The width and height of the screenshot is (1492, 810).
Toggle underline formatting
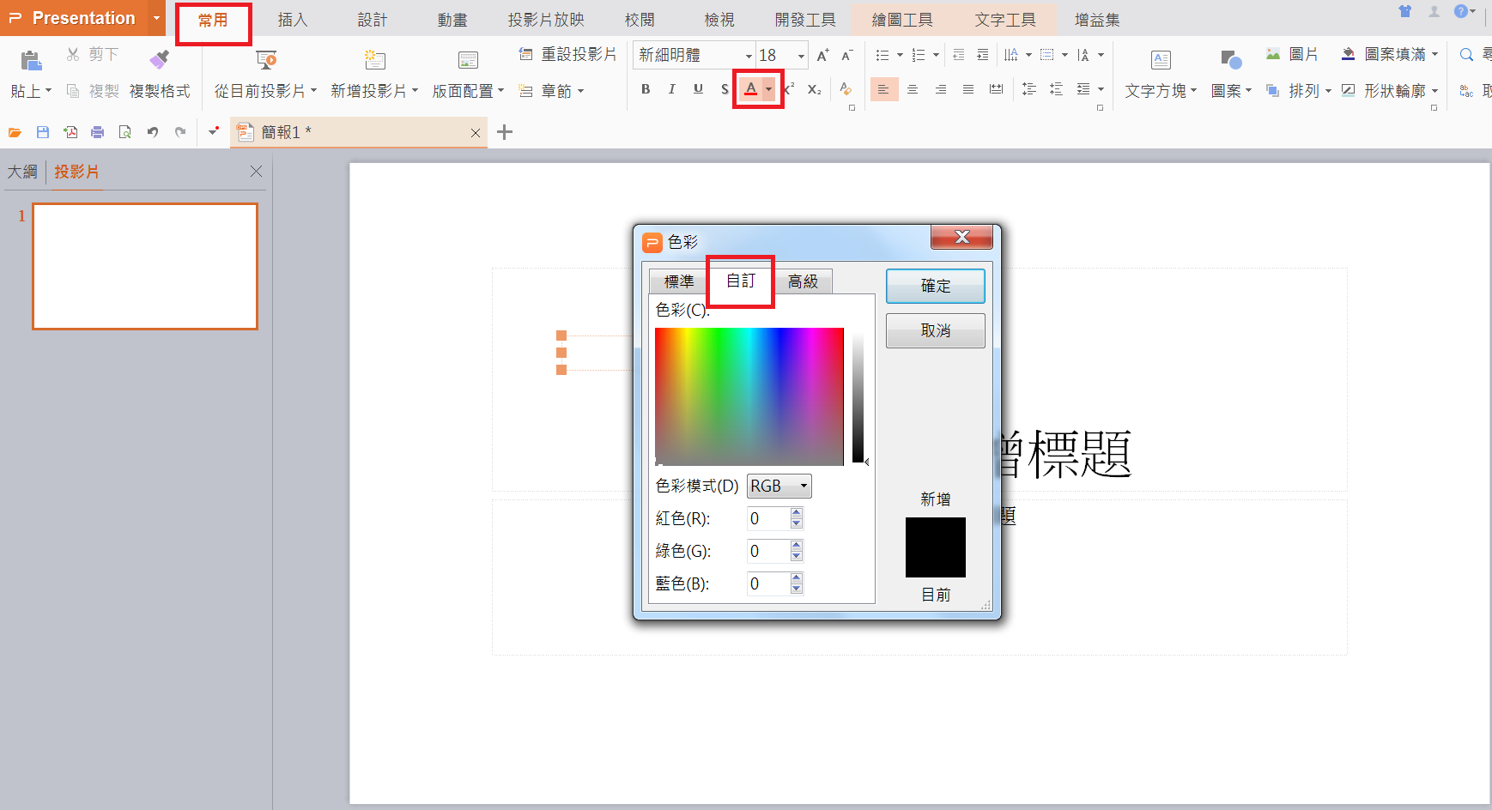(698, 89)
